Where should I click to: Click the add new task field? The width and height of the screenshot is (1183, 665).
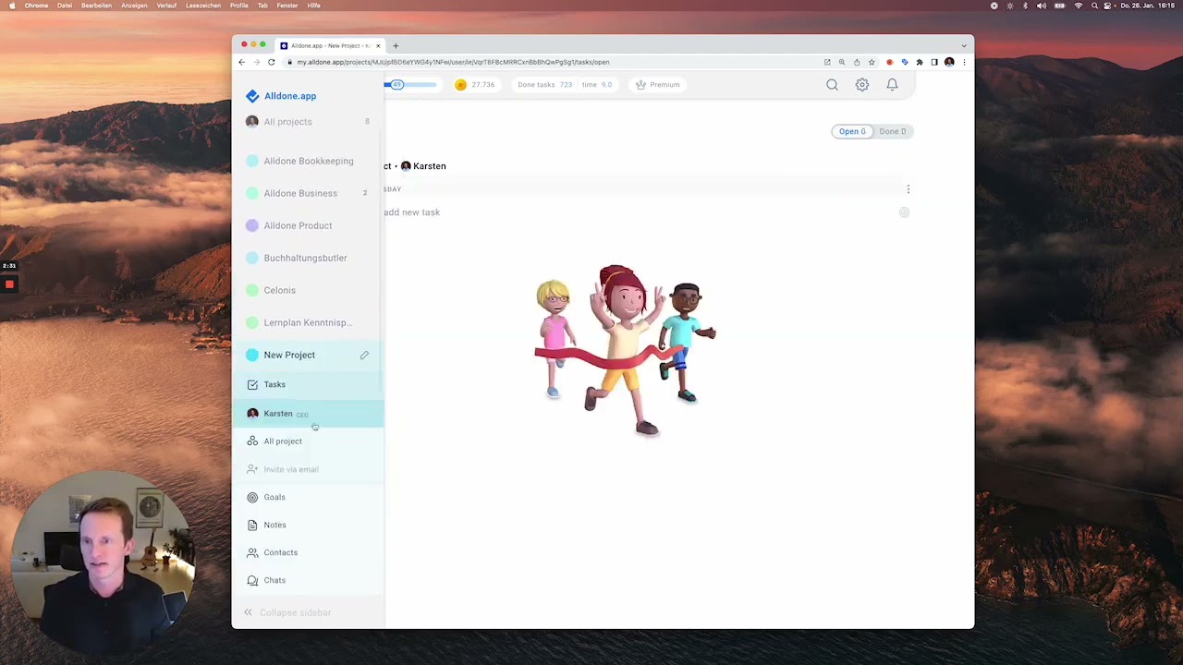coord(412,212)
